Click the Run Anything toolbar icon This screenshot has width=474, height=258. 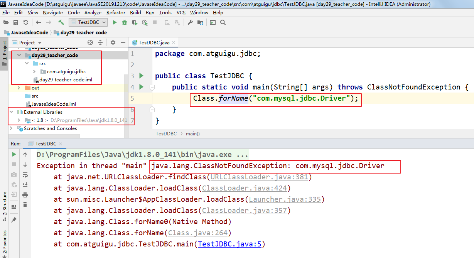pos(213,22)
